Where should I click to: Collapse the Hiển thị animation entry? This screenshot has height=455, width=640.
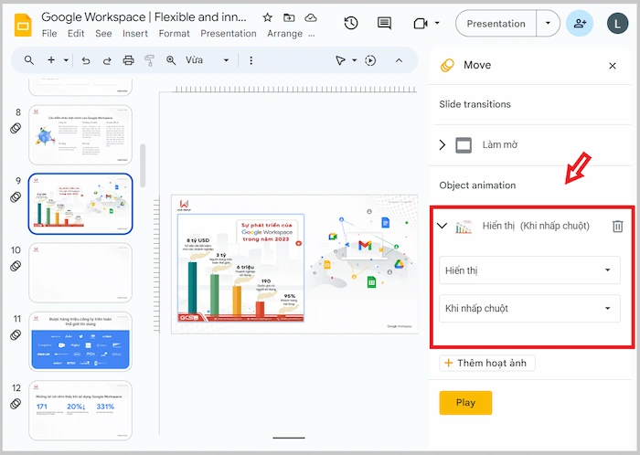442,226
